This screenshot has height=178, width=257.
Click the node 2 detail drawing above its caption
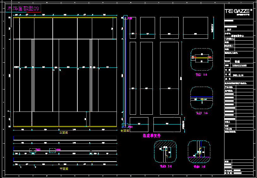202,98
